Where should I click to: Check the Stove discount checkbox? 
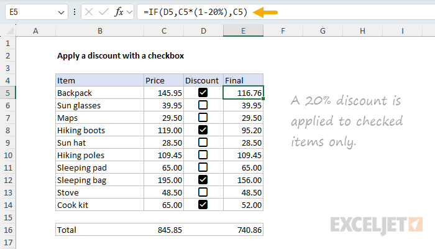click(x=203, y=192)
